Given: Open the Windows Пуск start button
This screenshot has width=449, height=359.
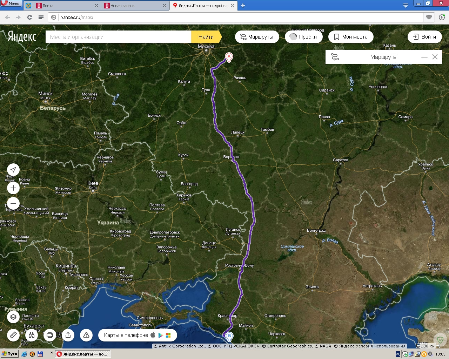Looking at the screenshot, I should pyautogui.click(x=9, y=354).
